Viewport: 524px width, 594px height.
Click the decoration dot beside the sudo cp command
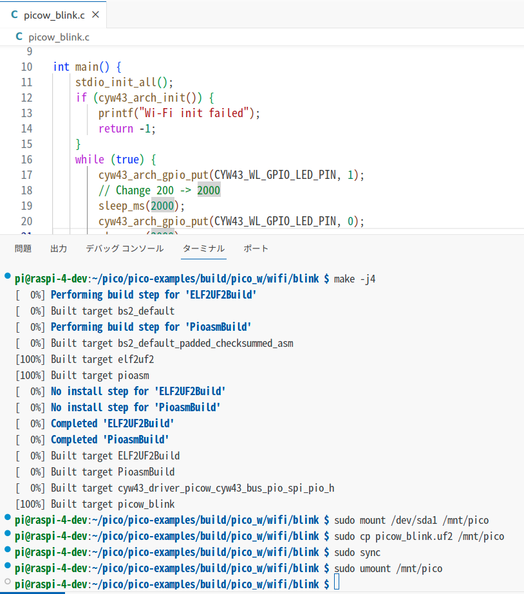tap(6, 535)
